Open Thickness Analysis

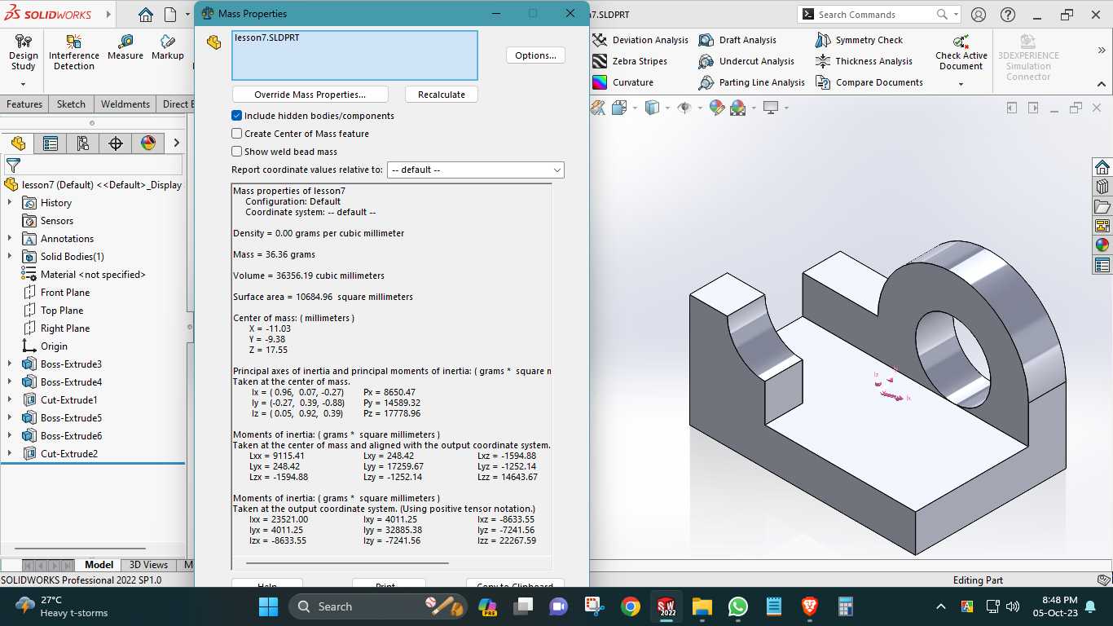point(864,61)
